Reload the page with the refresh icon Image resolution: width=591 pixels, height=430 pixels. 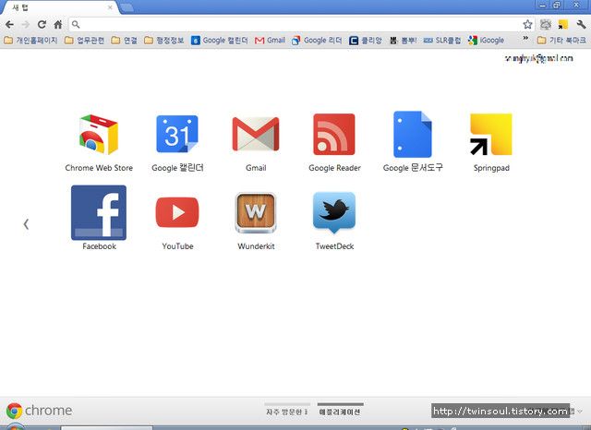click(42, 25)
